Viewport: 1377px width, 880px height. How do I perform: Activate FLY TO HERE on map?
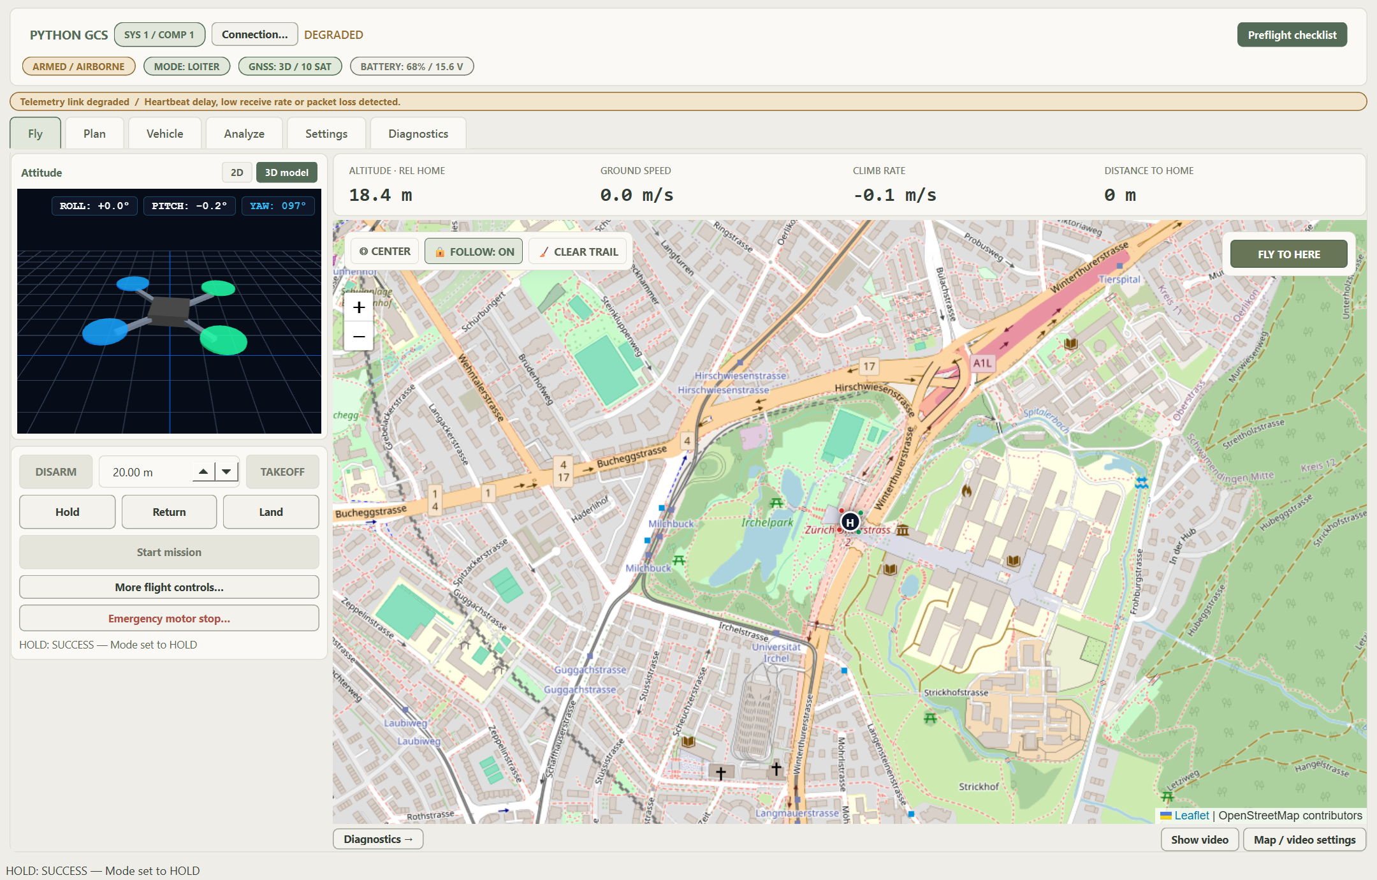click(x=1289, y=254)
